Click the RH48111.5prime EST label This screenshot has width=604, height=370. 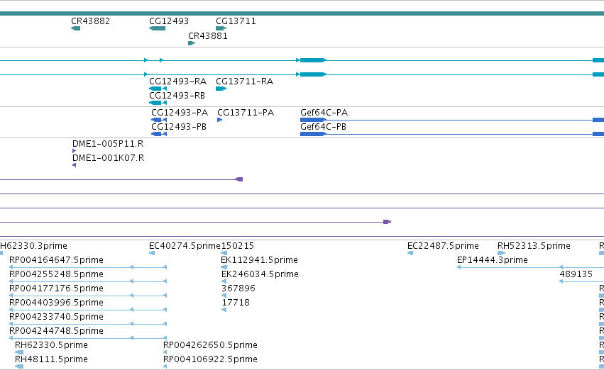51,359
